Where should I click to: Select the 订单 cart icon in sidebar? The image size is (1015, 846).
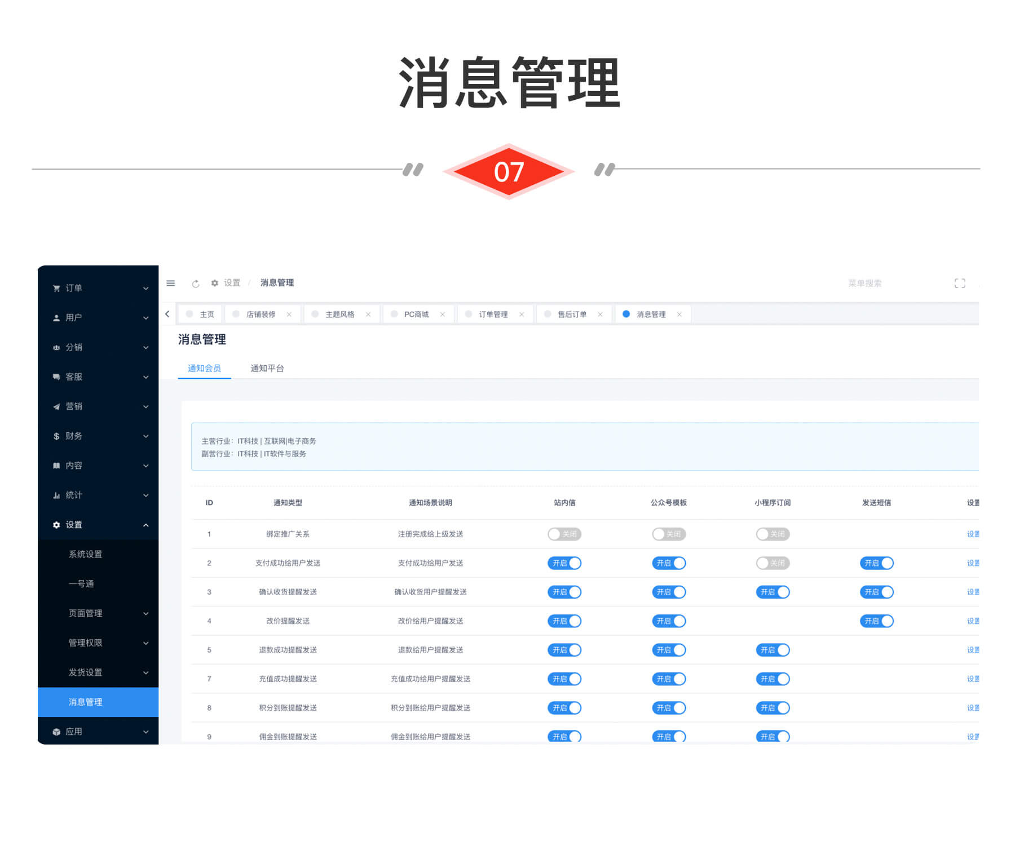[55, 288]
